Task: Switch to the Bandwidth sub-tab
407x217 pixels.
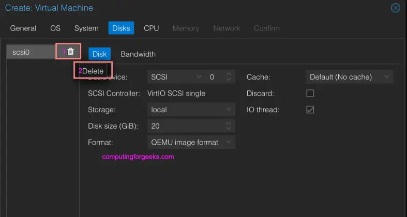Action: coord(138,54)
